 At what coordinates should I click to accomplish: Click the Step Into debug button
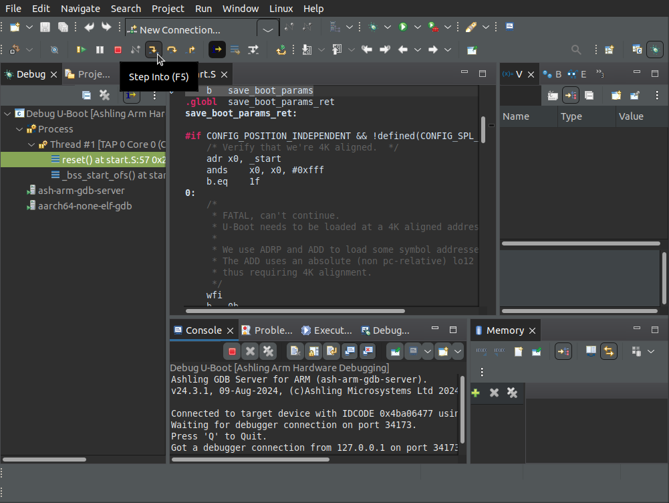tap(153, 49)
